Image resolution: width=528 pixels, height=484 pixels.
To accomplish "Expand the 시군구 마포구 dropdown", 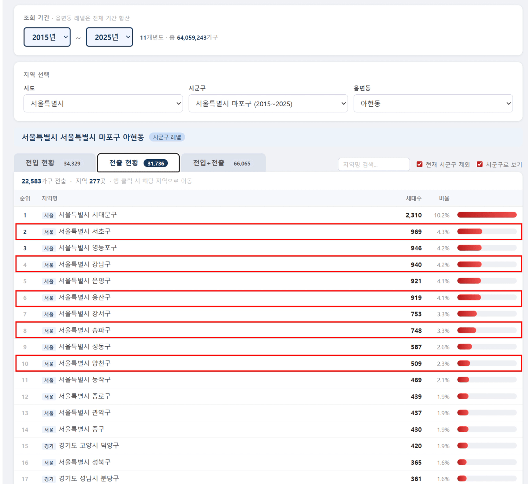I will click(268, 104).
